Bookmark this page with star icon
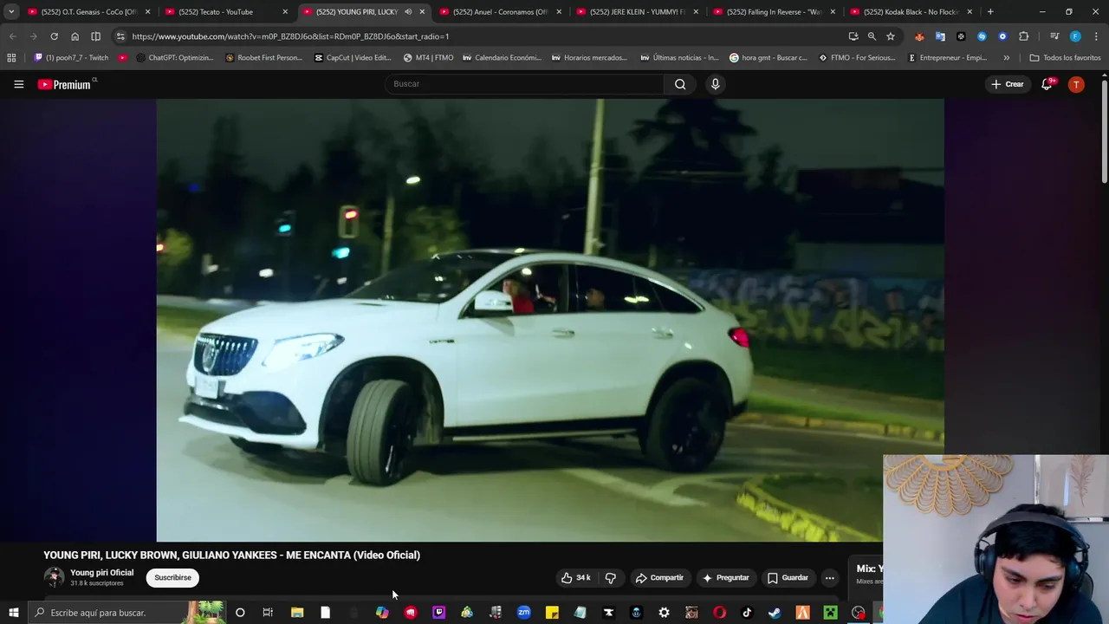The image size is (1109, 624). point(890,36)
